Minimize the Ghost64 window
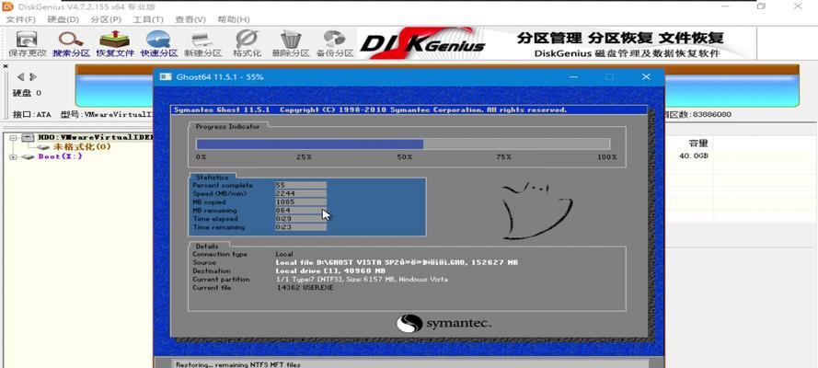 574,77
